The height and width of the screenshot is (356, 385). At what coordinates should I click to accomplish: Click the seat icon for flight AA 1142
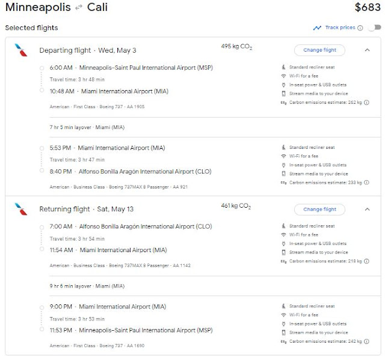(x=283, y=226)
